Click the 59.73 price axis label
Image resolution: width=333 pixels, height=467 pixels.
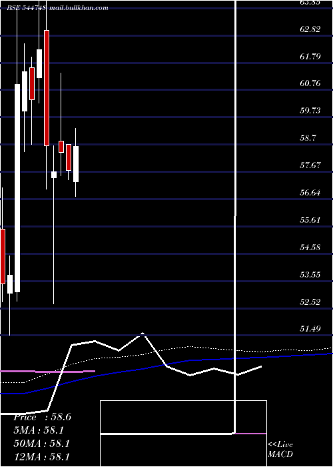310,111
